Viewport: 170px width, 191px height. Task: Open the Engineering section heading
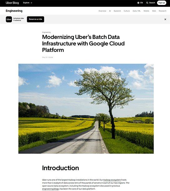[x=14, y=11]
